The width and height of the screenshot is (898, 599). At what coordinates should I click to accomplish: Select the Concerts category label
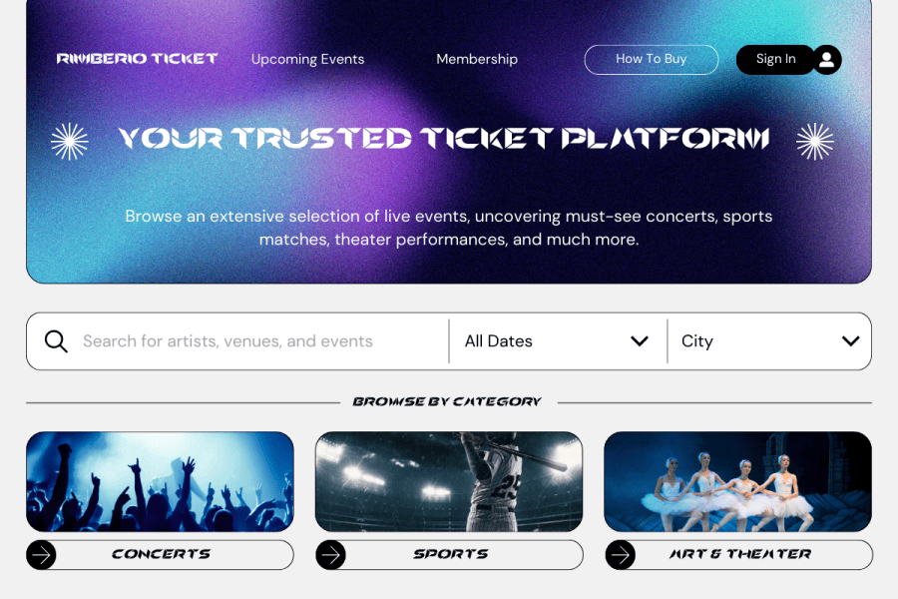pos(162,554)
